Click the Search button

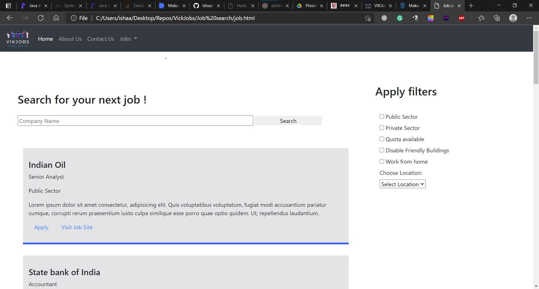288,121
